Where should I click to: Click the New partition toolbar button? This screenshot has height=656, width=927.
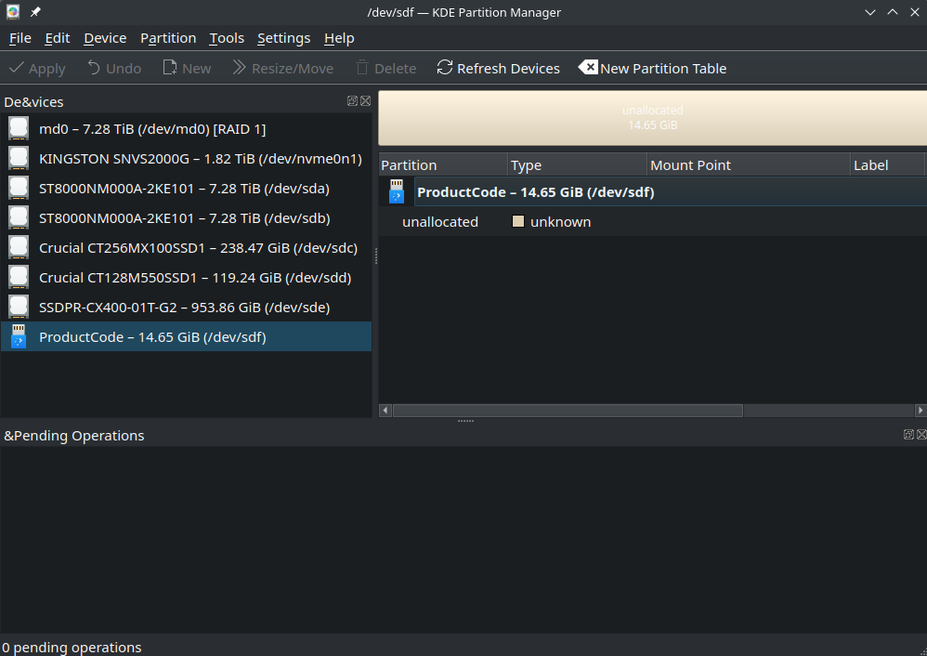(x=187, y=69)
